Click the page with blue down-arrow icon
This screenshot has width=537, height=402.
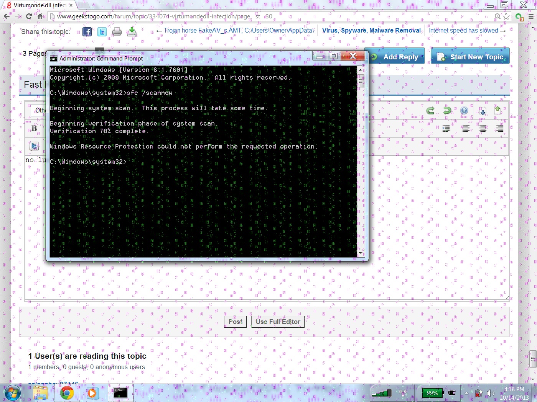point(482,111)
